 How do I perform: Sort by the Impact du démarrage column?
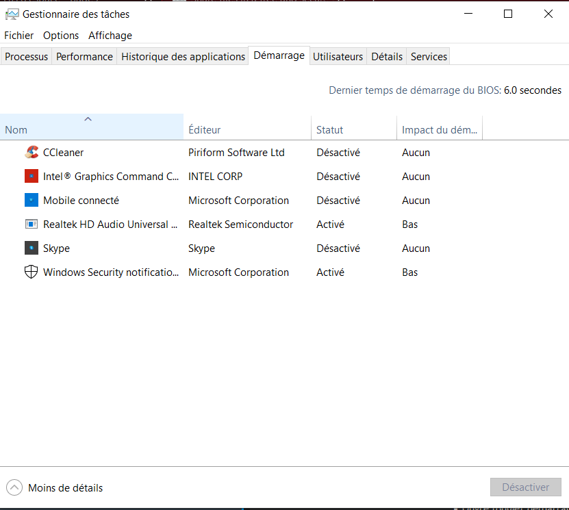coord(439,129)
